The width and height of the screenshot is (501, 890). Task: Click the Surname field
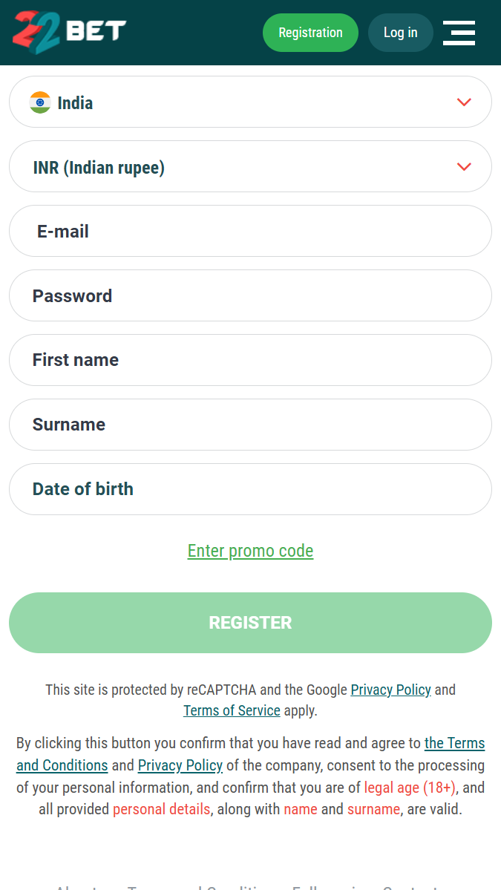(250, 425)
